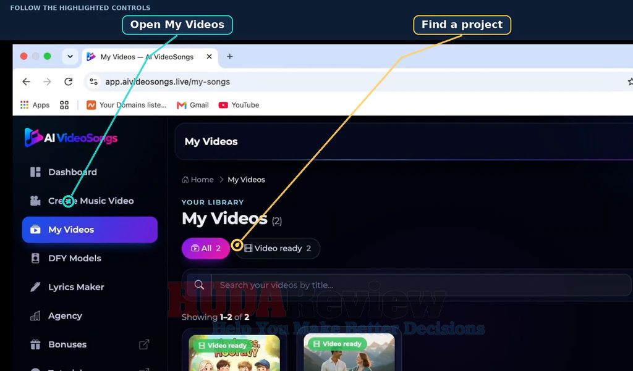Viewport: 633px width, 371px height.
Task: Click the site info icon in address bar
Action: 94,81
